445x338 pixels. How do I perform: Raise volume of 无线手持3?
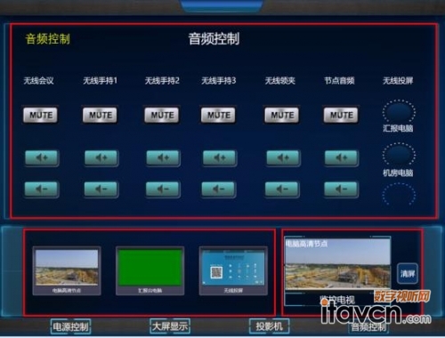point(220,158)
